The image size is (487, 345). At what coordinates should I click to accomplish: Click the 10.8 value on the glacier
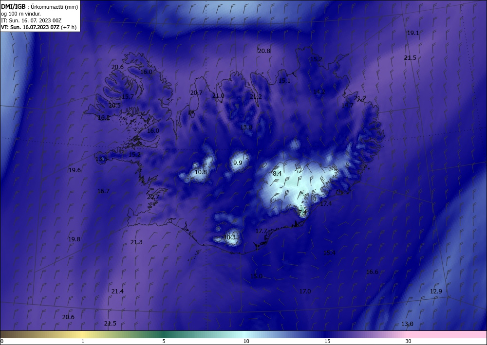(x=201, y=172)
